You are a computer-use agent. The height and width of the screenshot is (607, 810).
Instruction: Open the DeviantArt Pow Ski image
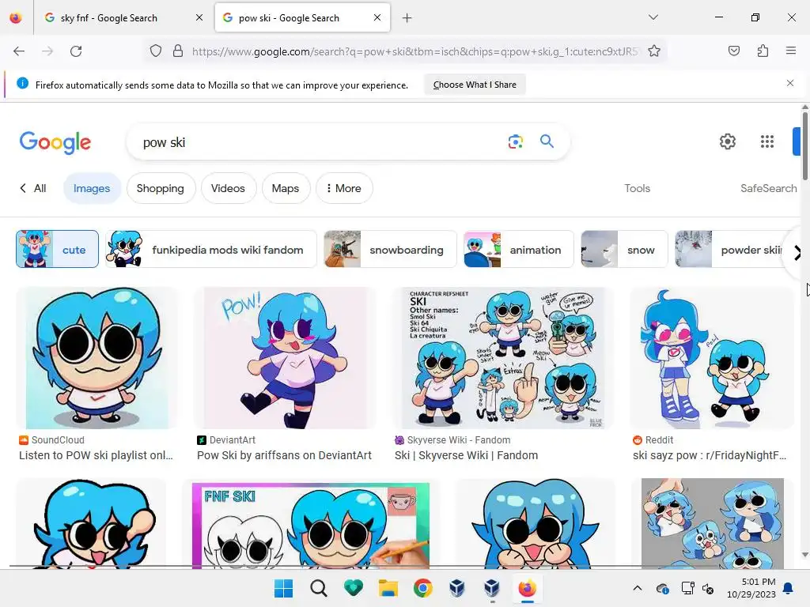285,358
